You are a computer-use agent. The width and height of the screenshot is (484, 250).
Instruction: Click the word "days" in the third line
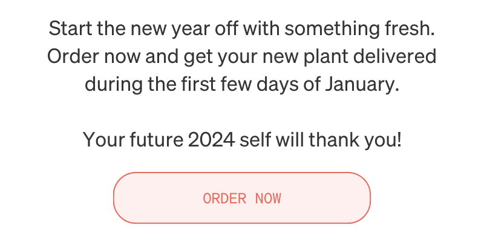[x=278, y=84]
